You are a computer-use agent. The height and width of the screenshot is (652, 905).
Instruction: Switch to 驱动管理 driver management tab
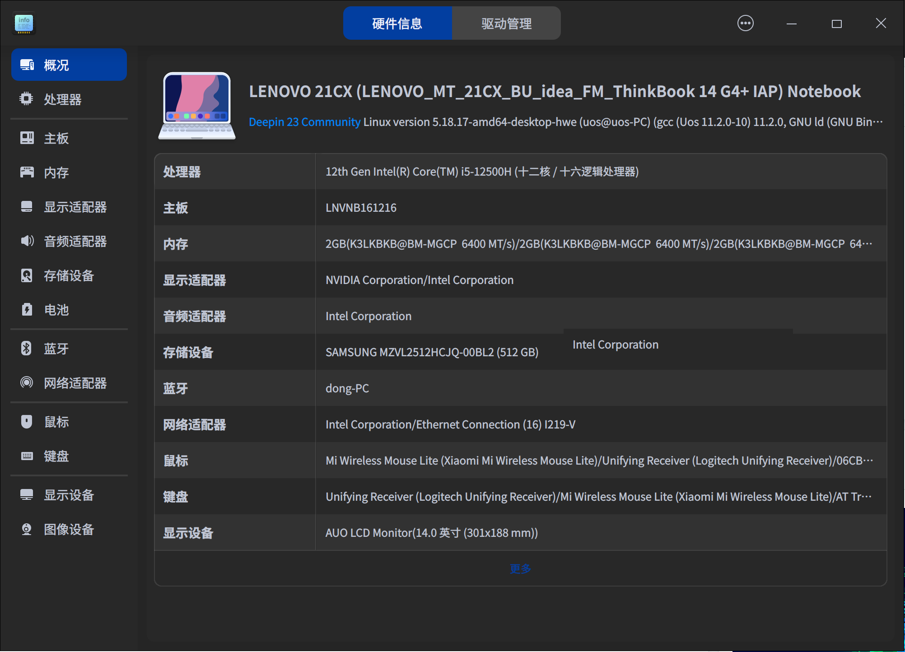coord(506,23)
